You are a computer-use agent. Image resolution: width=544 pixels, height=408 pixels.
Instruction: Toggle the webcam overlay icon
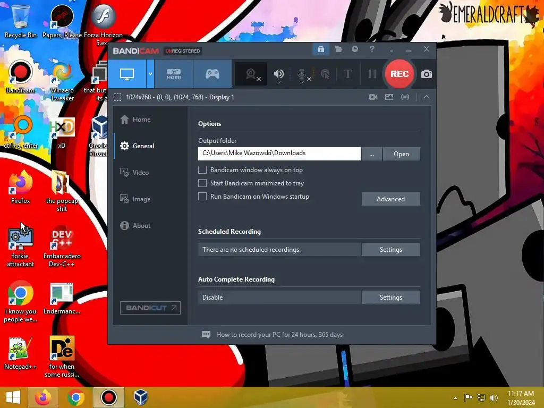251,74
